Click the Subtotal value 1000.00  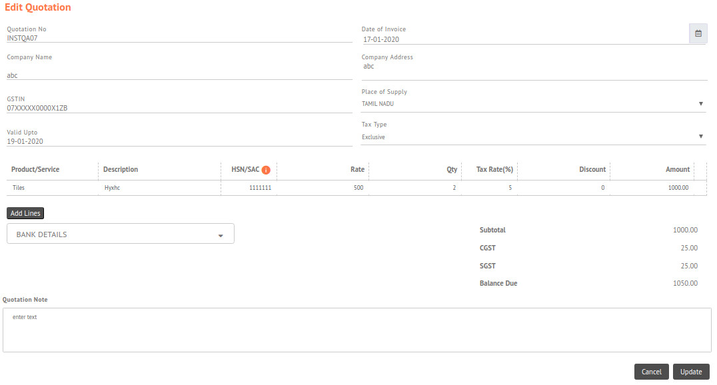click(685, 230)
